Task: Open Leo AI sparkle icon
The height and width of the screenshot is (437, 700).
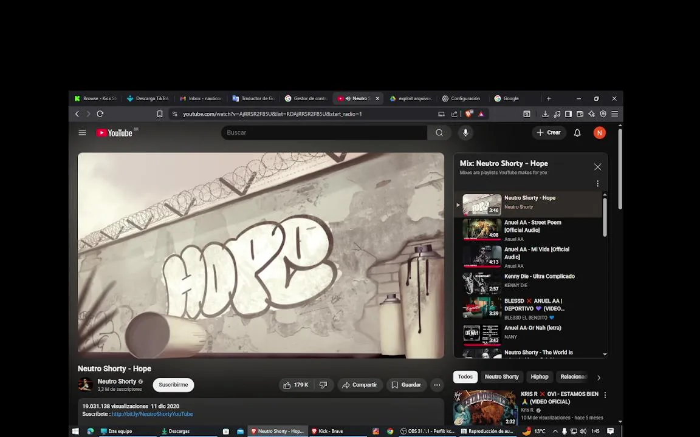Action: 591,114
